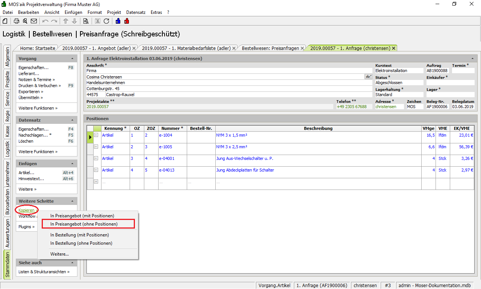Click the Termin input field
481x289 pixels.
463,71
